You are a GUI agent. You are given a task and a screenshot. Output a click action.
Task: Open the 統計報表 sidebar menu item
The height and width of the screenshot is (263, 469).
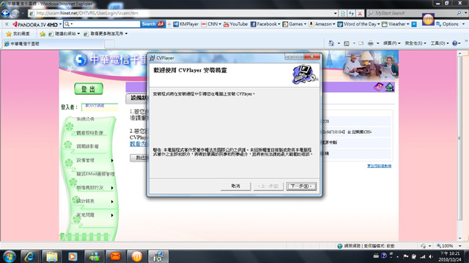[86, 202]
